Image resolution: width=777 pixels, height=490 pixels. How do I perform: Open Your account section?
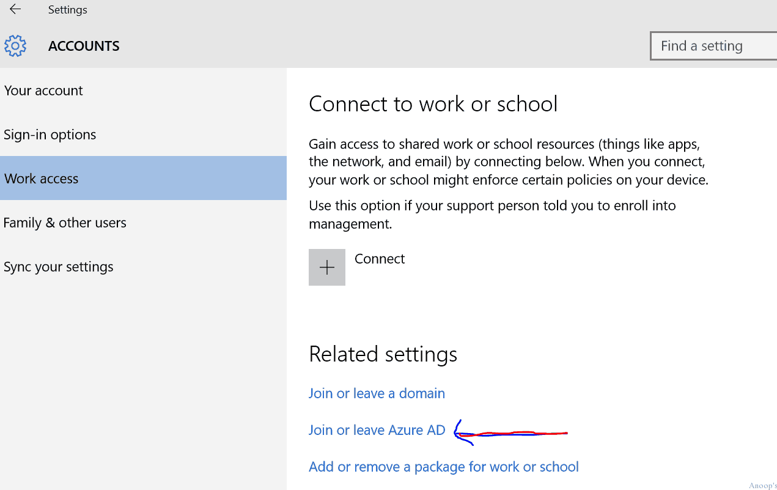[x=143, y=91]
